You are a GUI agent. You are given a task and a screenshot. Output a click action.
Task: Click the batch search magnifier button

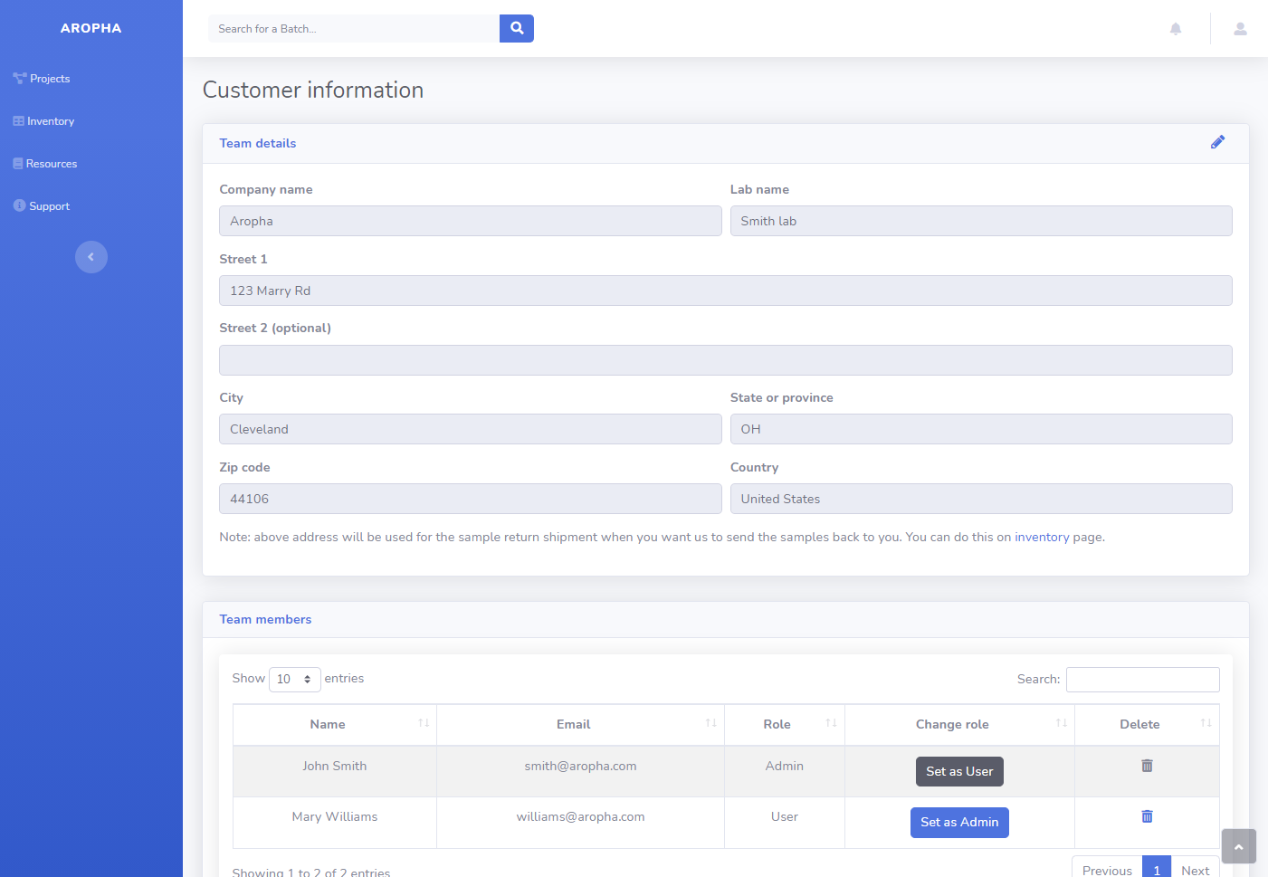click(x=516, y=28)
